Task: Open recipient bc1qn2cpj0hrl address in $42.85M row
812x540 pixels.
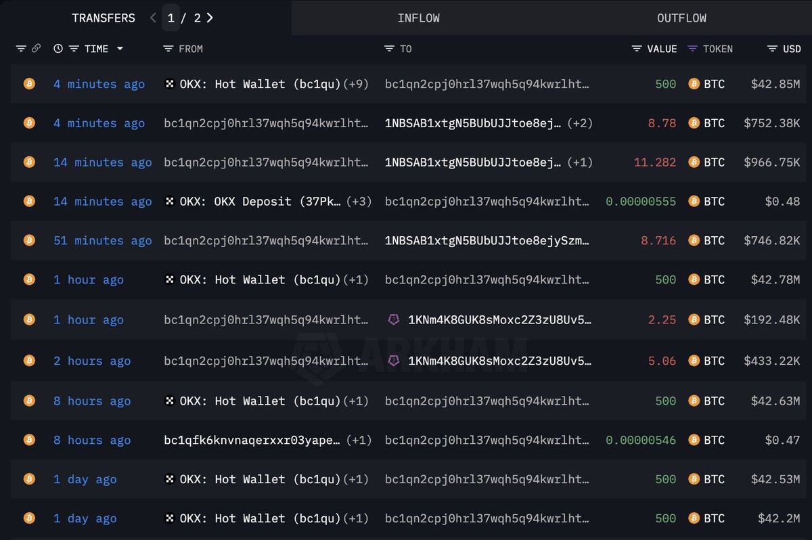Action: point(487,84)
